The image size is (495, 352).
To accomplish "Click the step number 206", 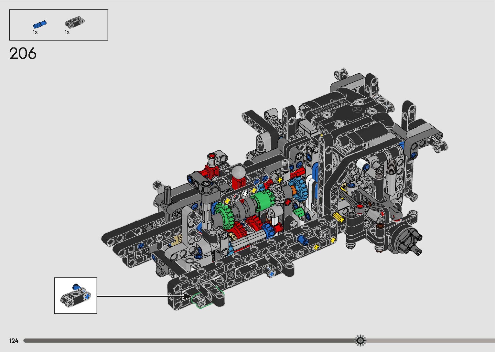I will point(23,54).
